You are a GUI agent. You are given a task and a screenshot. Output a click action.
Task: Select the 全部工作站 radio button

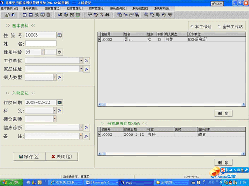click(219, 26)
